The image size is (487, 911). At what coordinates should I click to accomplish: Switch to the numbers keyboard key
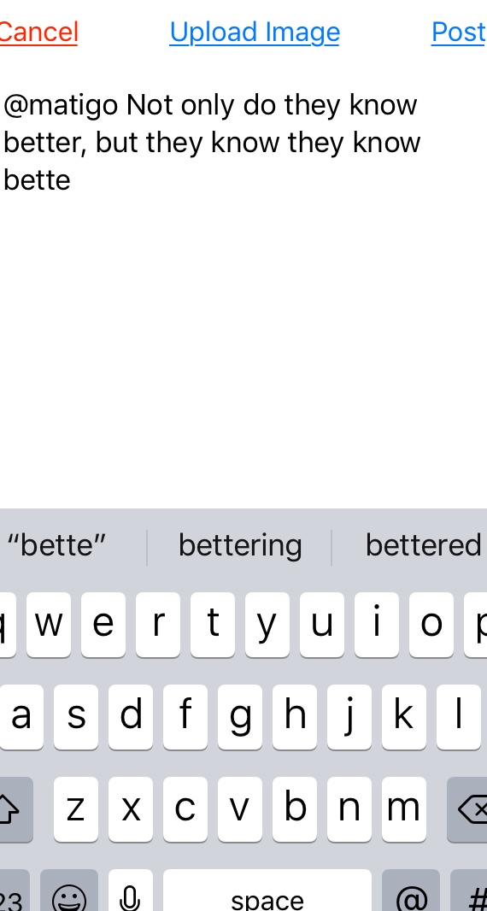click(x=12, y=891)
